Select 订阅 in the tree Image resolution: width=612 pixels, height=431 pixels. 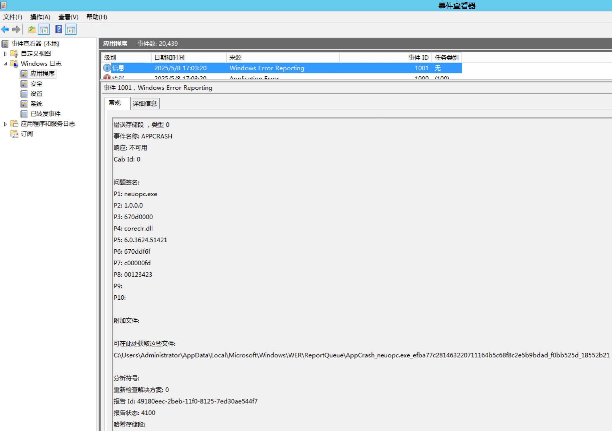(x=27, y=134)
